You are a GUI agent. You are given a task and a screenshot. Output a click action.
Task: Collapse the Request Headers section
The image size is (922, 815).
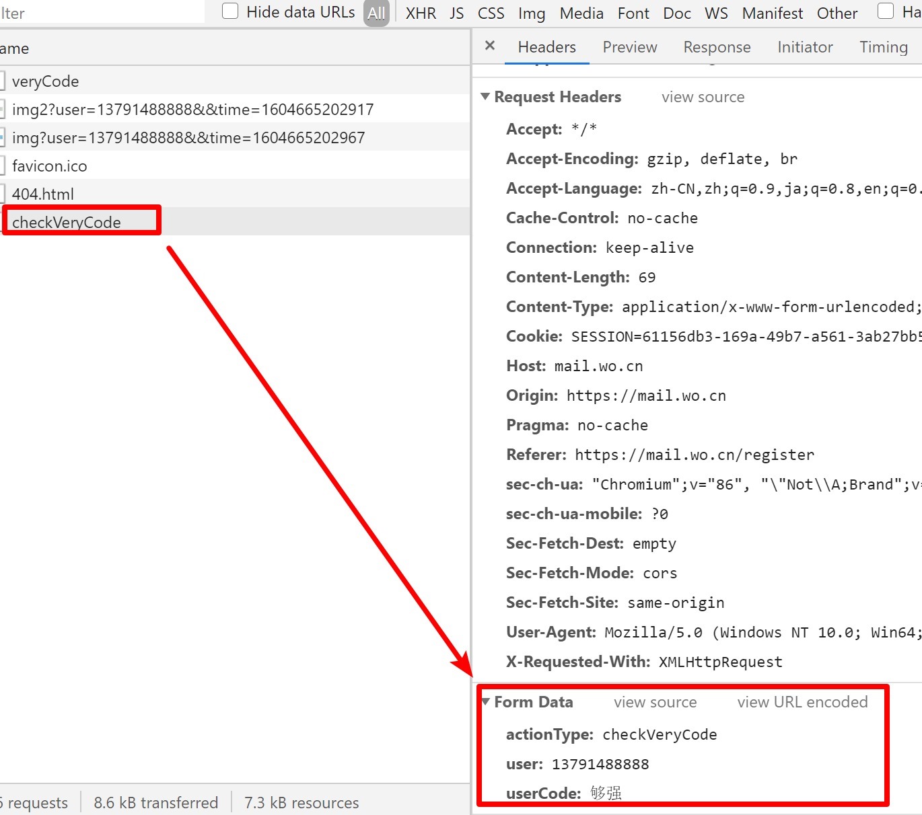[x=485, y=97]
